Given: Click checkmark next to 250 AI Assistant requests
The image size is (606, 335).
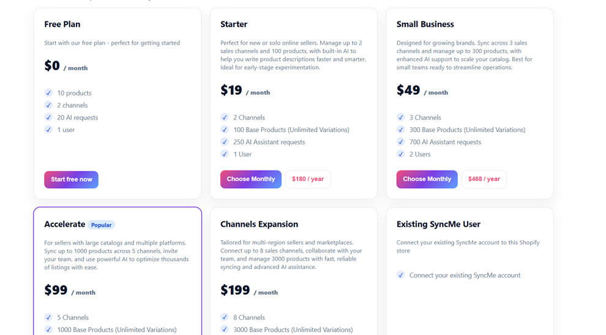Looking at the screenshot, I should tap(225, 142).
